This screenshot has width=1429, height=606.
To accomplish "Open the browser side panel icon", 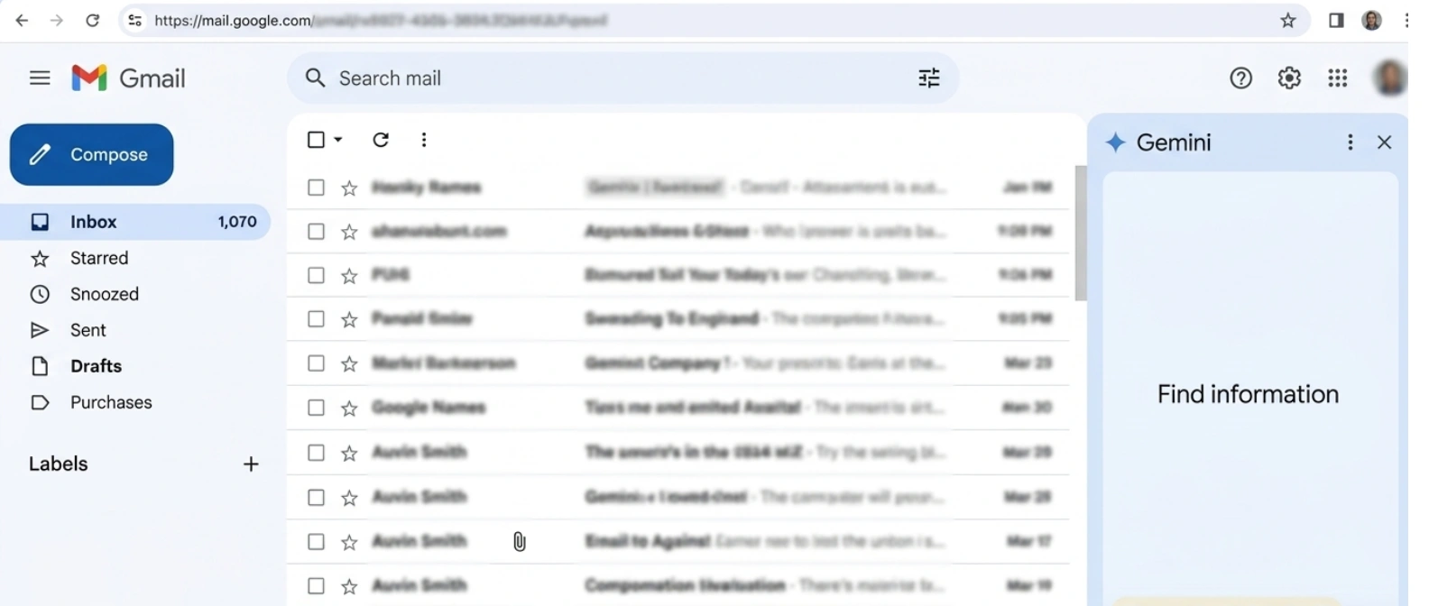I will pyautogui.click(x=1336, y=21).
